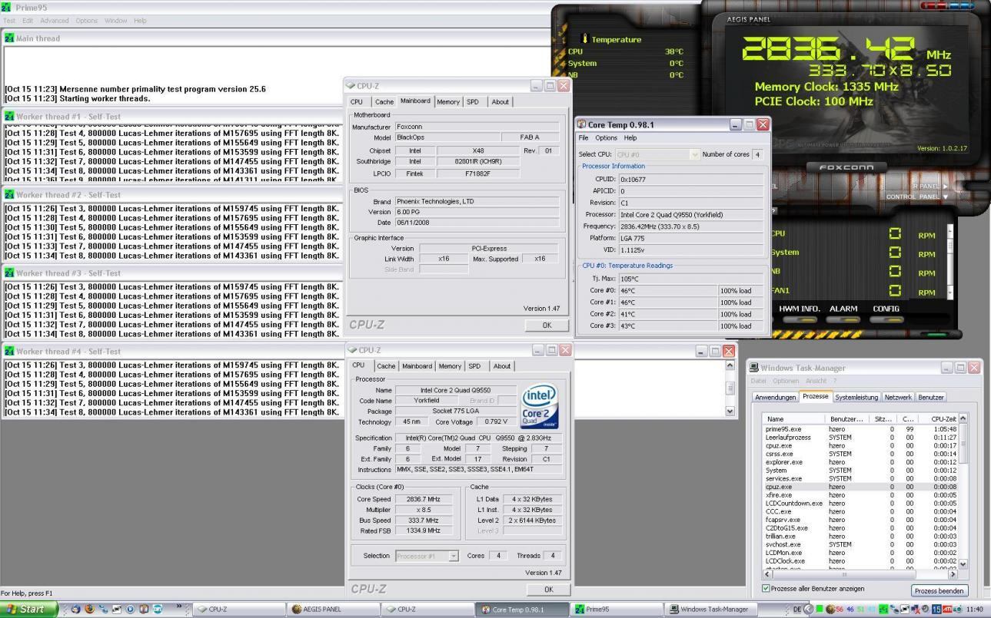The image size is (991, 618).
Task: Click the Foxconn logo button in Aegis Panel
Action: tap(846, 167)
